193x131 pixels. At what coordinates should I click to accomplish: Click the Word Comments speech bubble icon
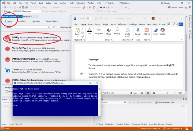(x=169, y=24)
